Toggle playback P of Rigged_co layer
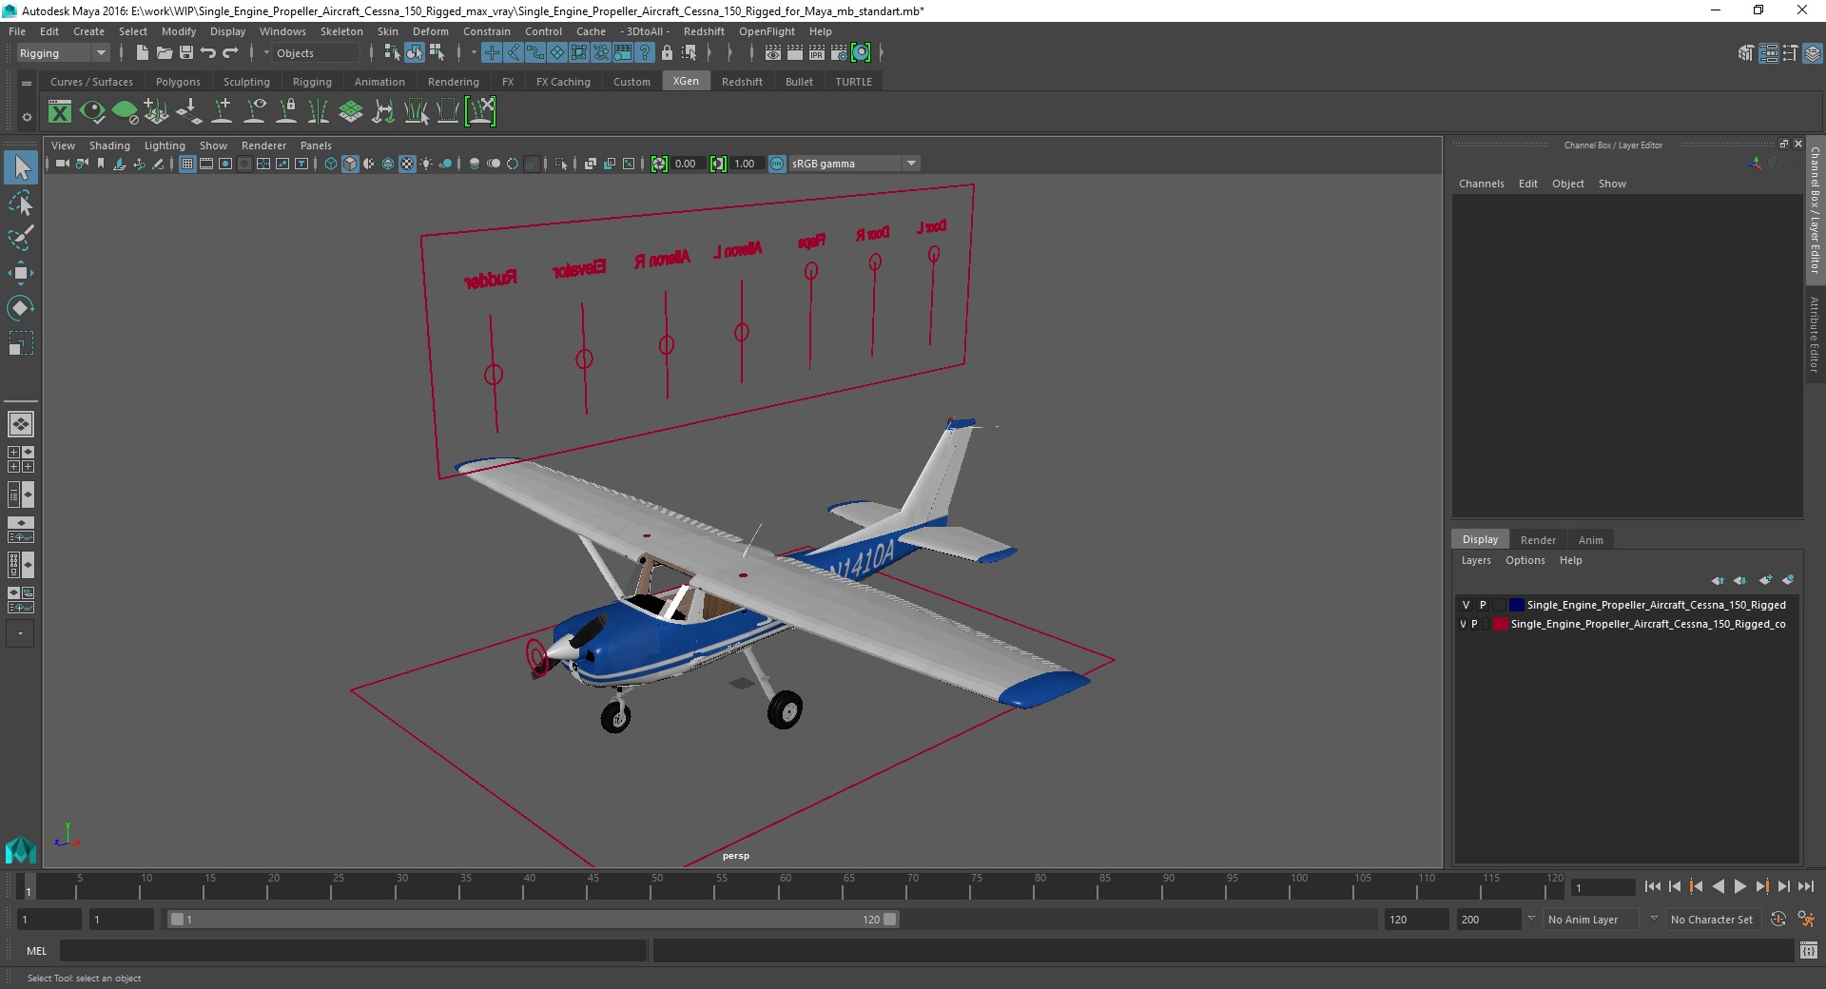This screenshot has width=1826, height=989. [1474, 624]
